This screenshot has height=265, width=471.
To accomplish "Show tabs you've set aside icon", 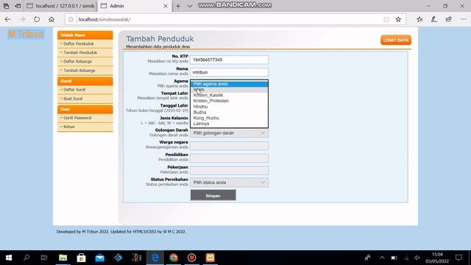I will point(6,6).
